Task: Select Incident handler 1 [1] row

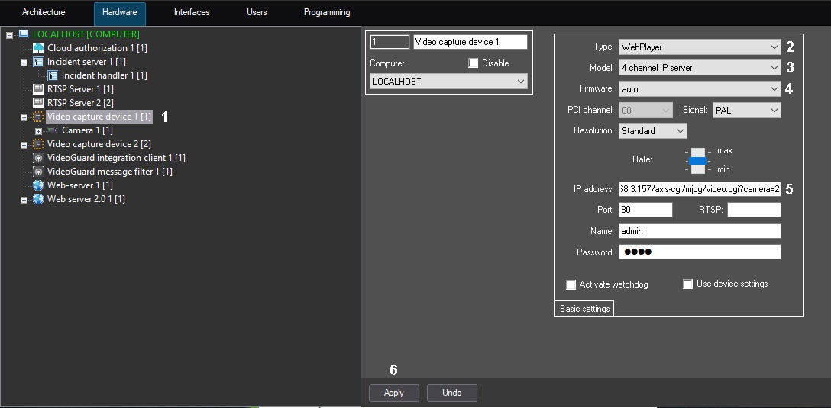Action: click(x=105, y=75)
